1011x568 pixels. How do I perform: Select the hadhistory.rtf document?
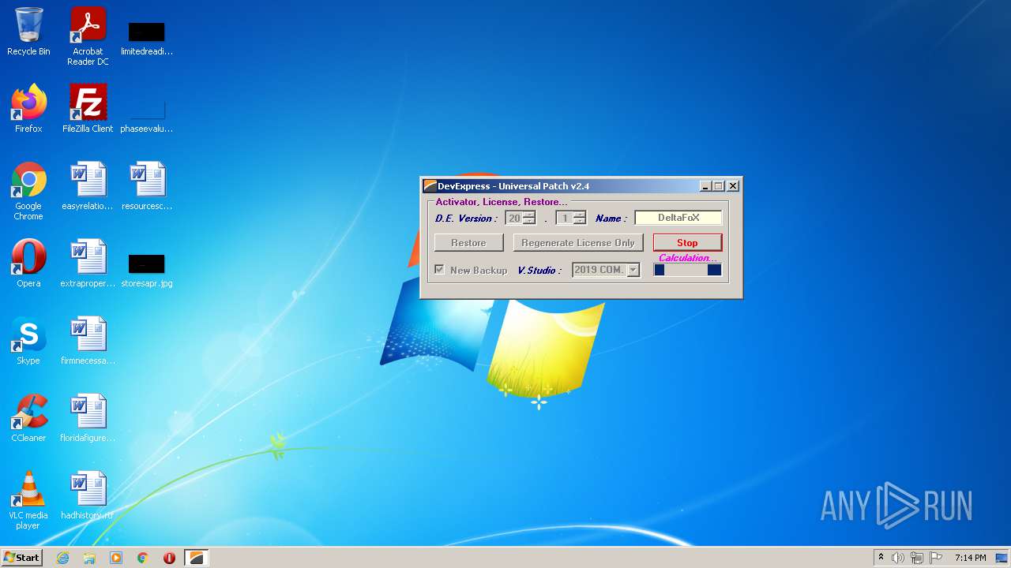click(88, 495)
